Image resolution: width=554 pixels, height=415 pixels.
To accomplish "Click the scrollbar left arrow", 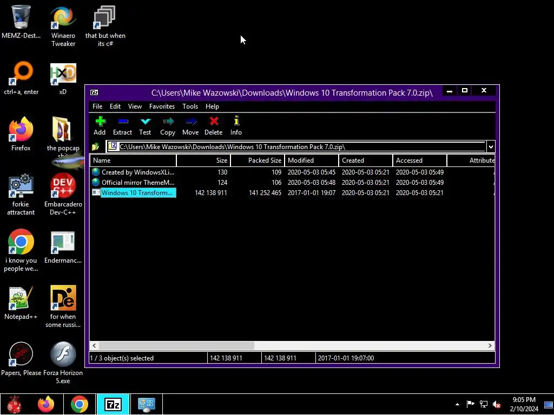I will (94, 345).
